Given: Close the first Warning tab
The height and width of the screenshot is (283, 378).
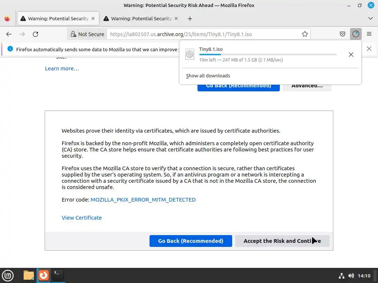Looking at the screenshot, I should coord(93,18).
